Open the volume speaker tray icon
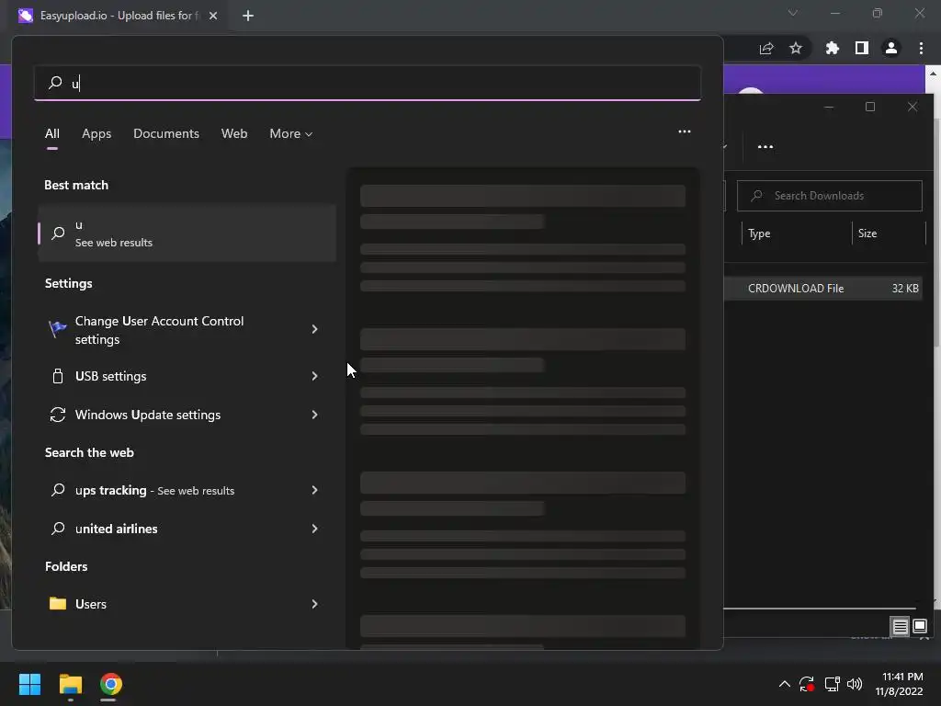 point(855,684)
